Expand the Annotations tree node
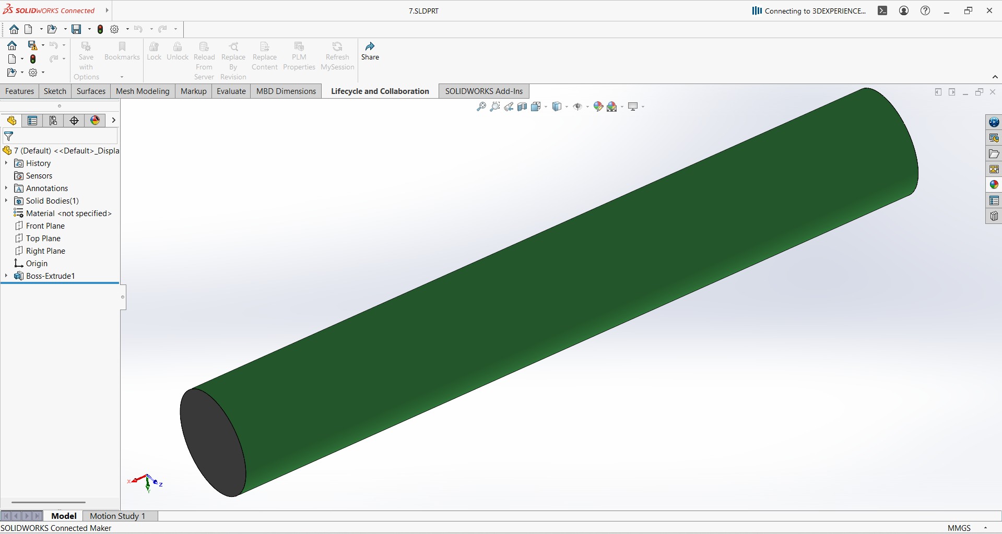Viewport: 1002px width, 534px height. coord(6,188)
